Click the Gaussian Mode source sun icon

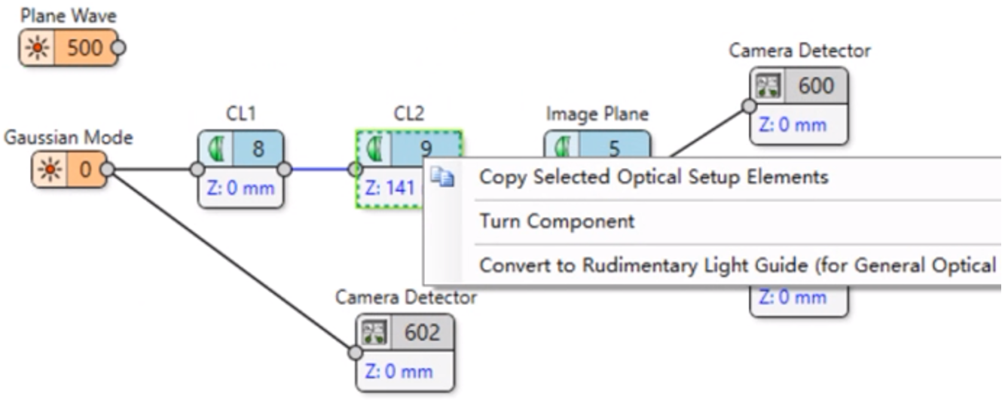(51, 169)
